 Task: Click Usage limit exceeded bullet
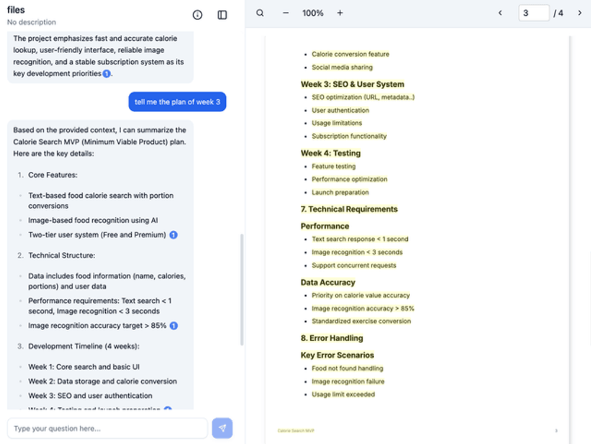click(x=343, y=394)
